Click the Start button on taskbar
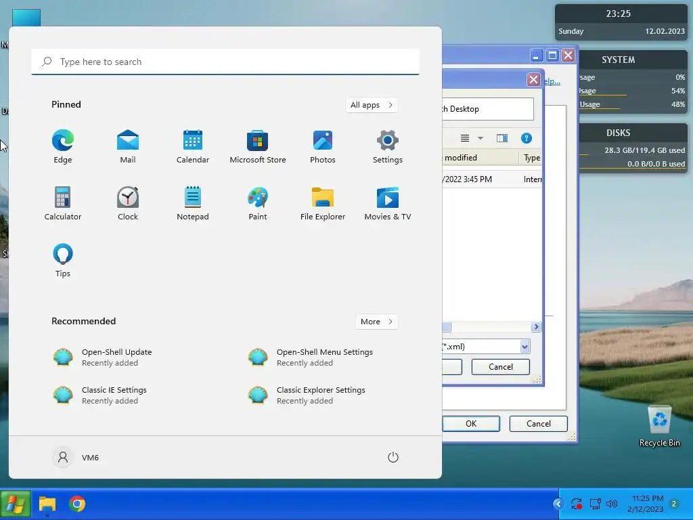The image size is (693, 520). tap(16, 504)
